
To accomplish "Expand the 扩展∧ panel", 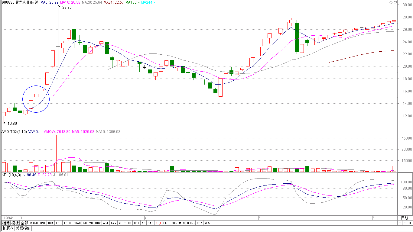I will (x=8, y=228).
